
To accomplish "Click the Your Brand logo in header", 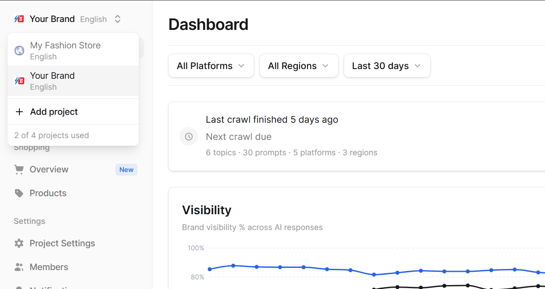I will click(19, 19).
